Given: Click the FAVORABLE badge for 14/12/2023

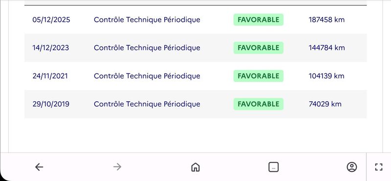Looking at the screenshot, I should click(259, 48).
